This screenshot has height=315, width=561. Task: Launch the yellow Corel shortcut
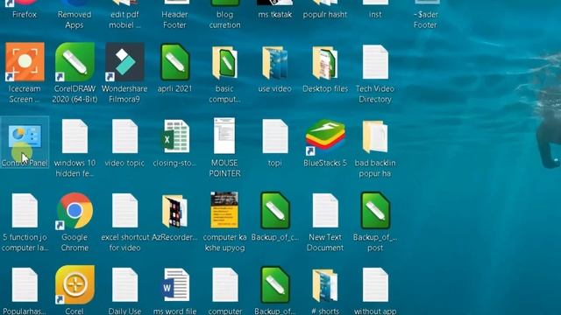coord(75,285)
